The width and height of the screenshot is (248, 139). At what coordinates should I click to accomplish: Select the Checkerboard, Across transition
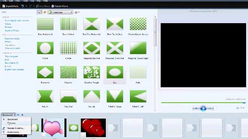pyautogui.click(x=138, y=24)
